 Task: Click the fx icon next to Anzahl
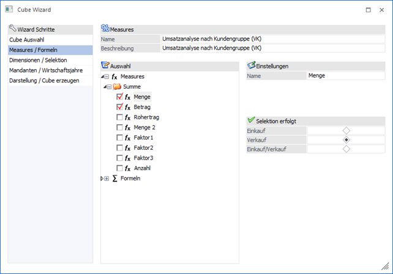127,168
